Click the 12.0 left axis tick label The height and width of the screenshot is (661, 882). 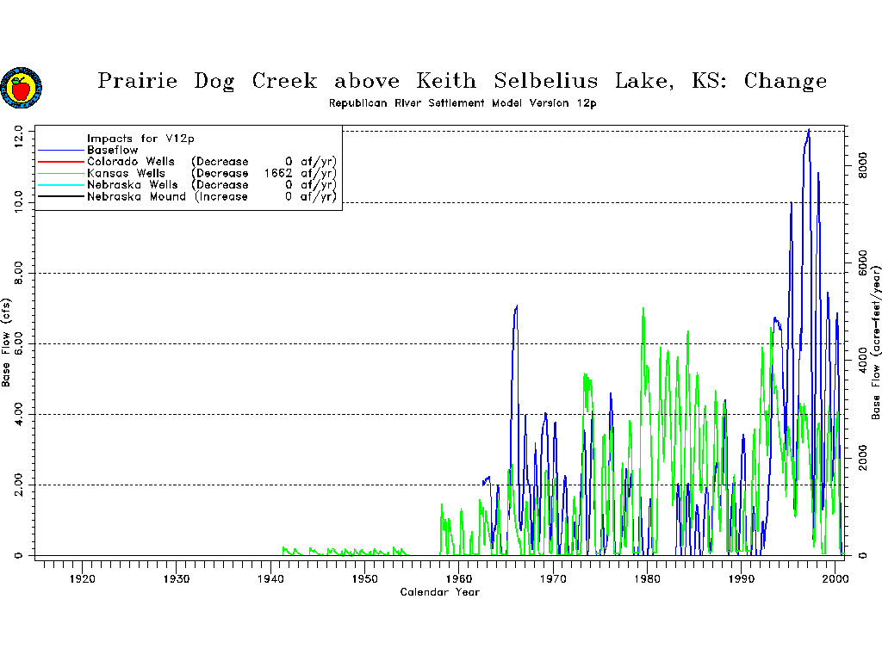[19, 137]
